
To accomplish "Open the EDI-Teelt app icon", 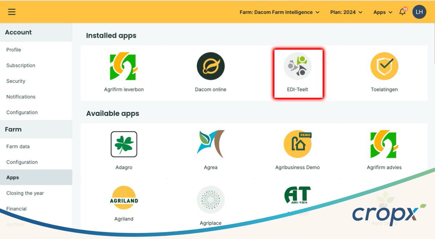I will (x=298, y=67).
